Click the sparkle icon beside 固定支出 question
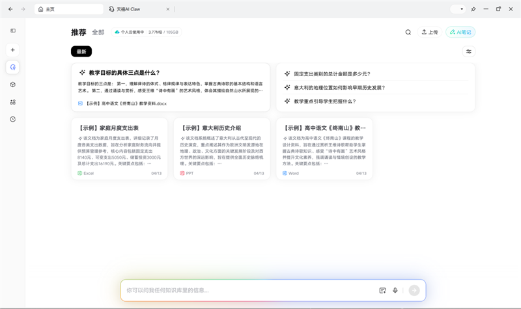The width and height of the screenshot is (521, 309). tap(287, 74)
